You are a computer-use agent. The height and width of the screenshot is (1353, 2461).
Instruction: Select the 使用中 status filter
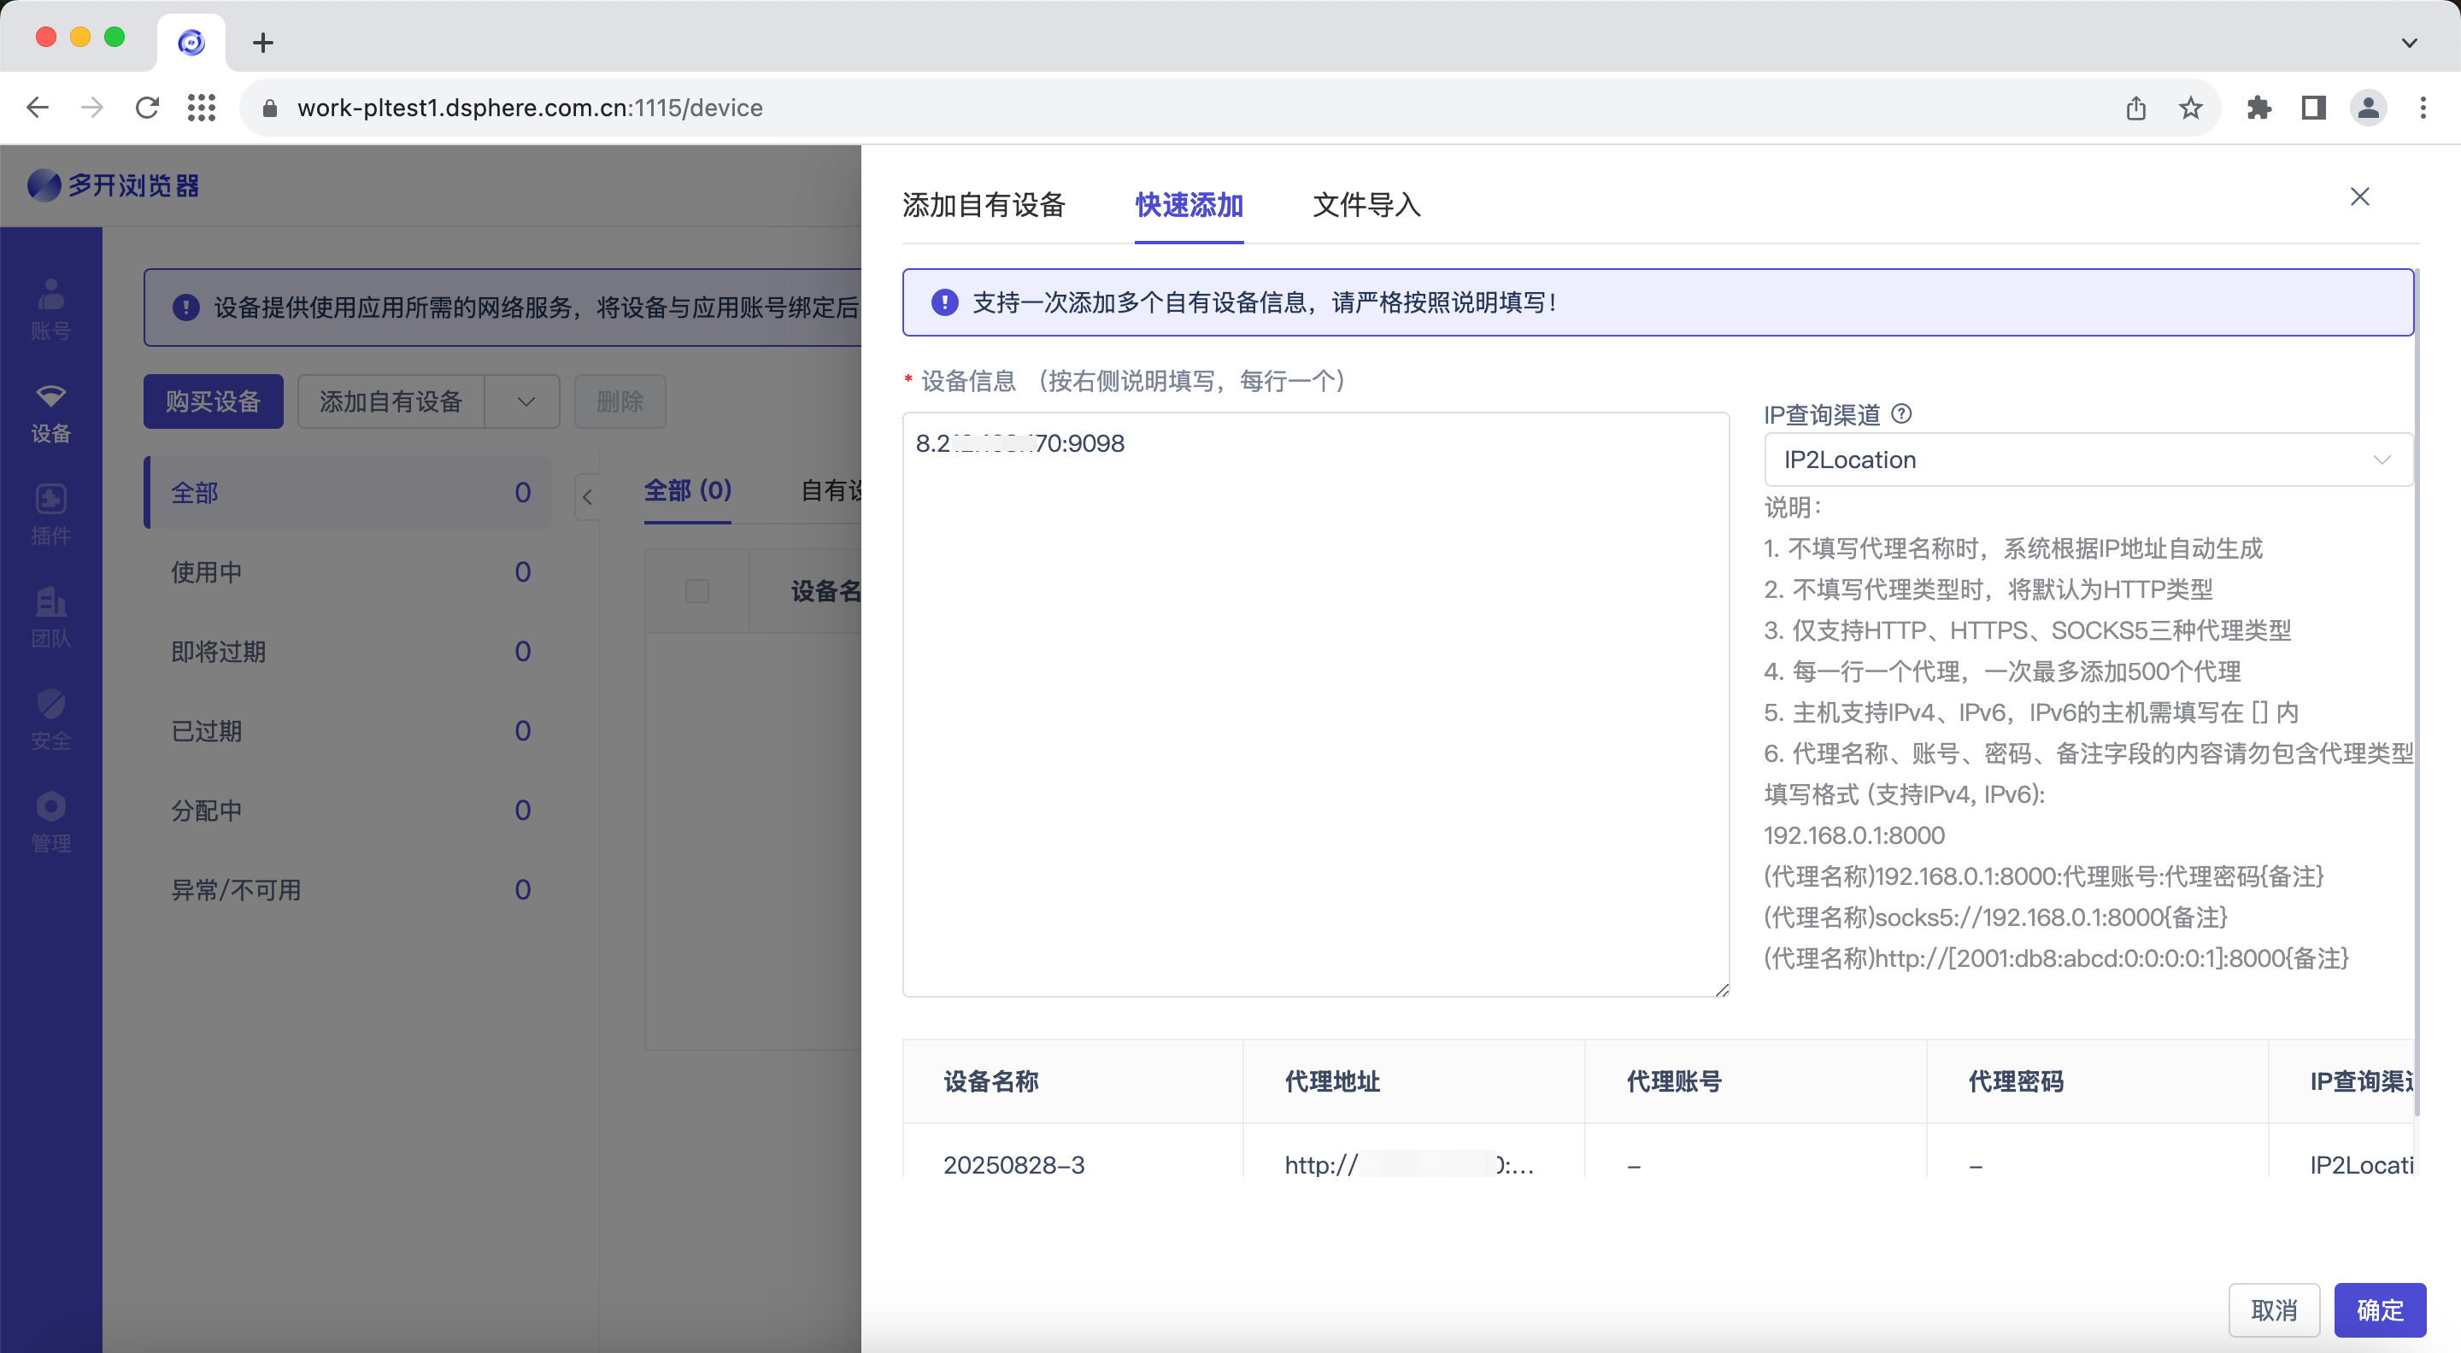[349, 572]
